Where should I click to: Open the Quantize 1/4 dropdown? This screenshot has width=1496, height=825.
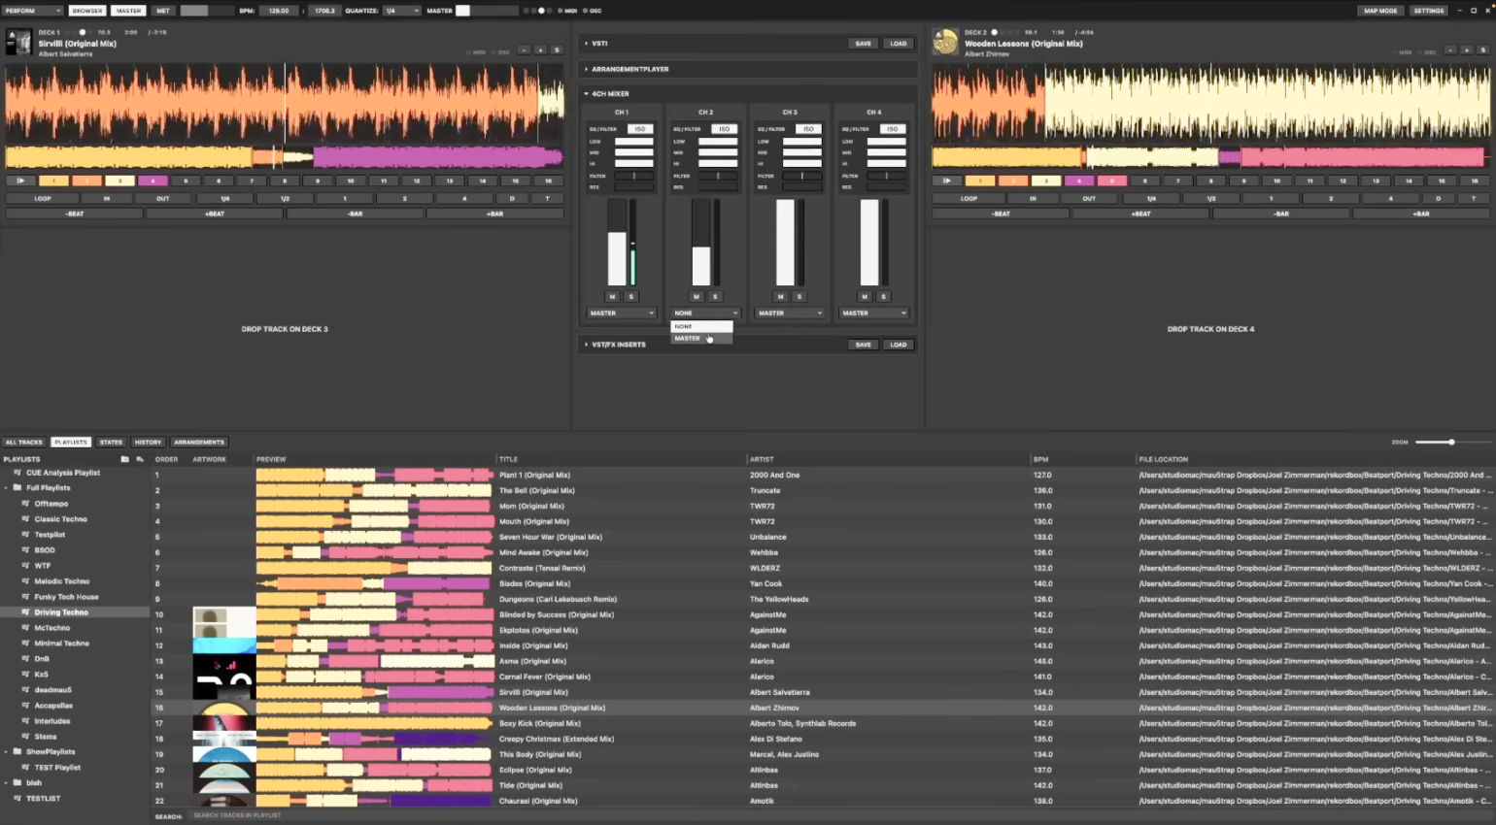401,11
